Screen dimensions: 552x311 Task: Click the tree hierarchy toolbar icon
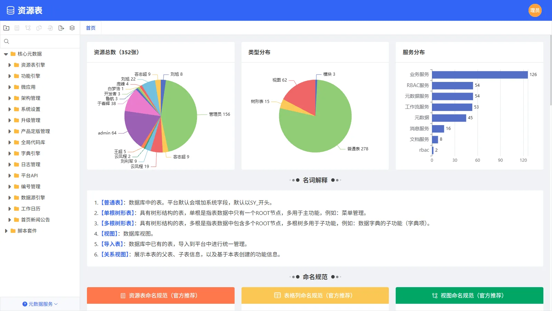(28, 28)
